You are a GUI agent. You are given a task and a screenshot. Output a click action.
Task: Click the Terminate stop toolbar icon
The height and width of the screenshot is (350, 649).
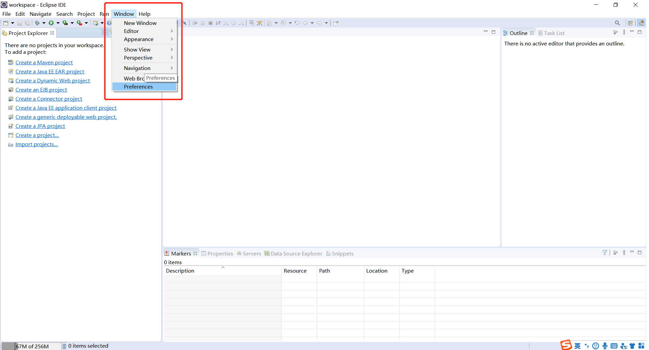(210, 23)
